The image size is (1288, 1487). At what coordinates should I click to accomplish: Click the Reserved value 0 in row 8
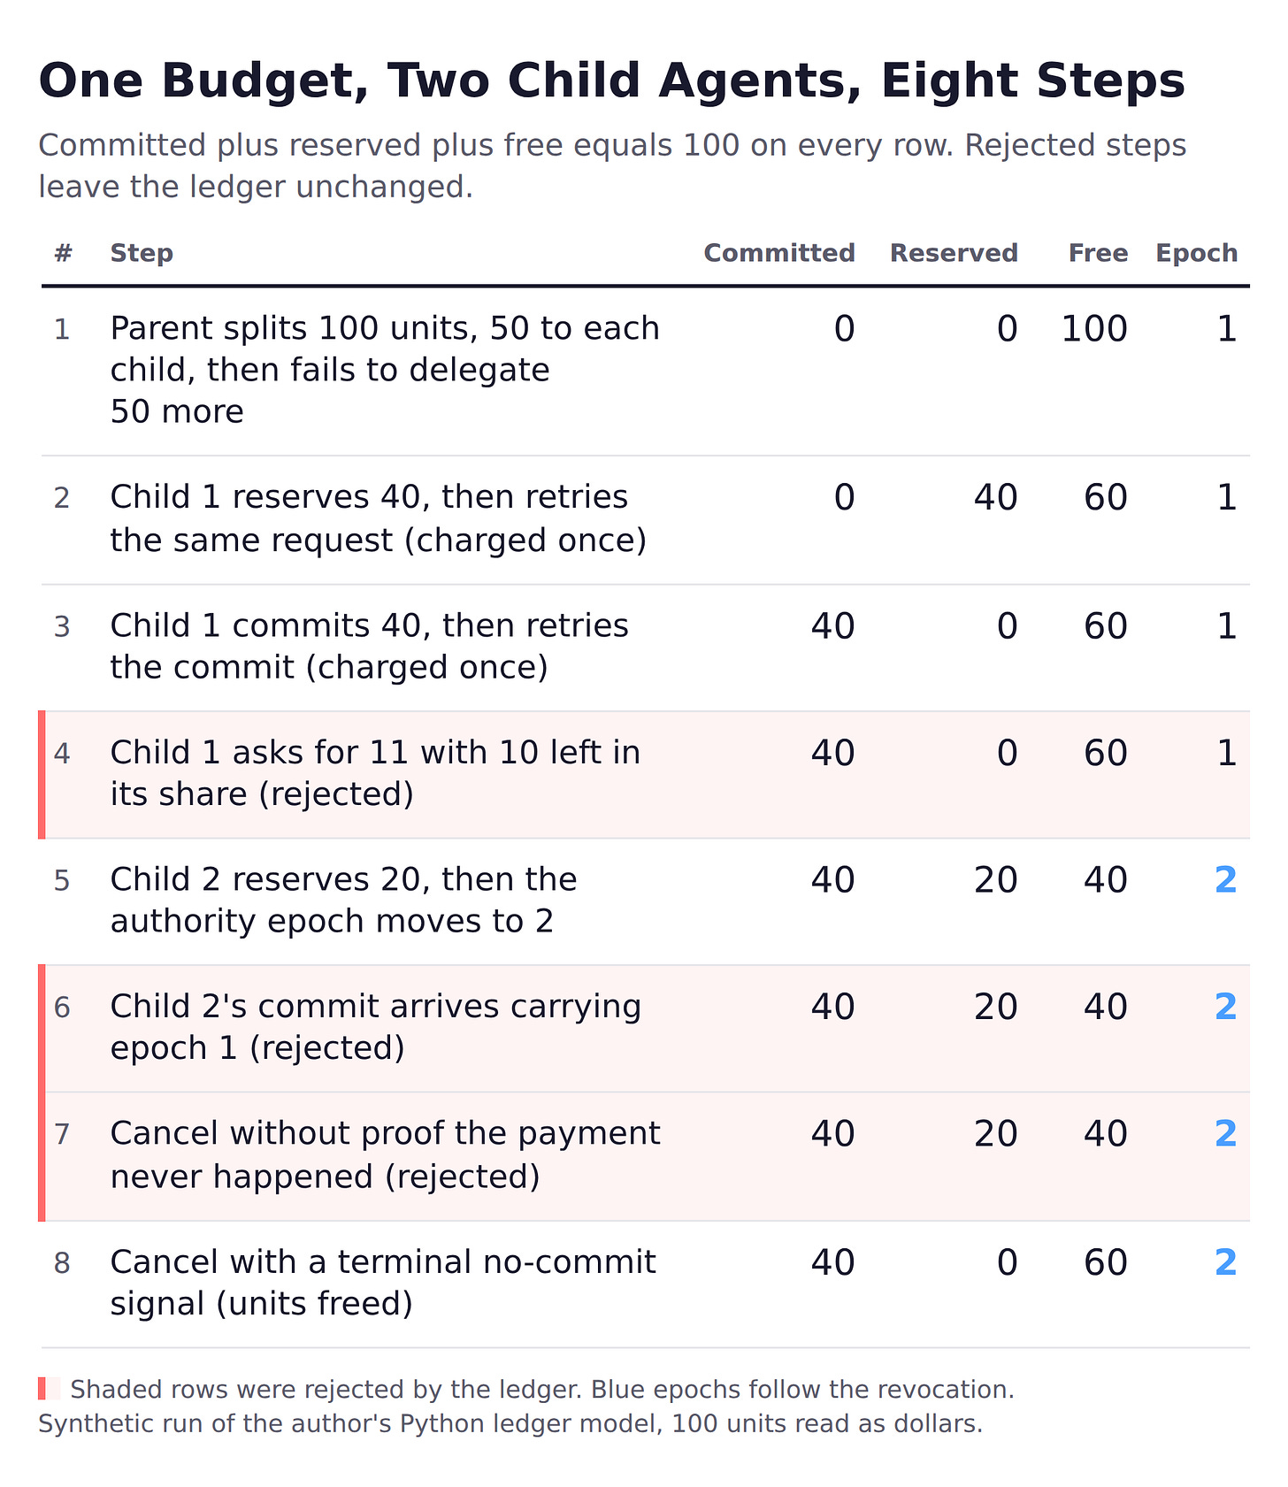click(1008, 1262)
